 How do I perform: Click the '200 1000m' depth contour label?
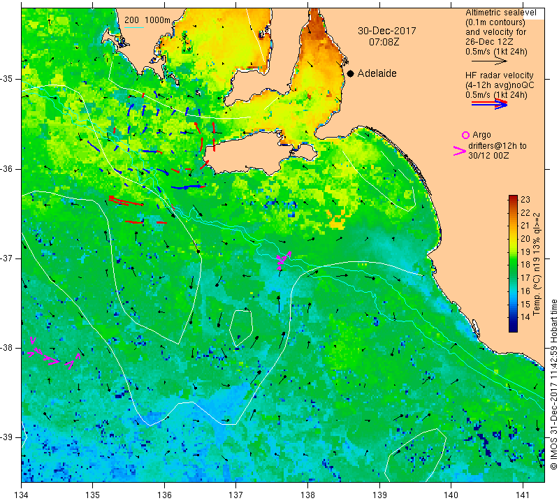tap(147, 20)
